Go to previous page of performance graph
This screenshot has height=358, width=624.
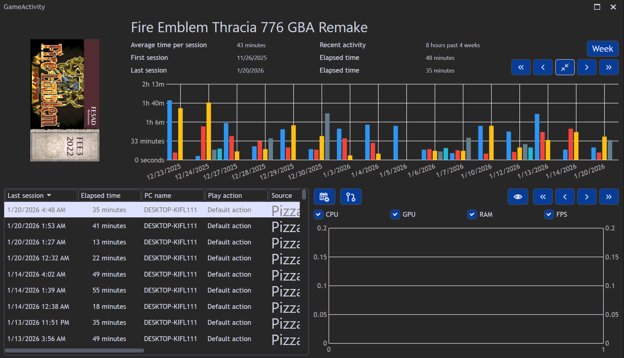[565, 197]
